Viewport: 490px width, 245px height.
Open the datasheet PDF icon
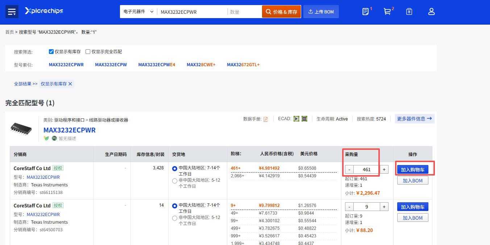point(266,119)
